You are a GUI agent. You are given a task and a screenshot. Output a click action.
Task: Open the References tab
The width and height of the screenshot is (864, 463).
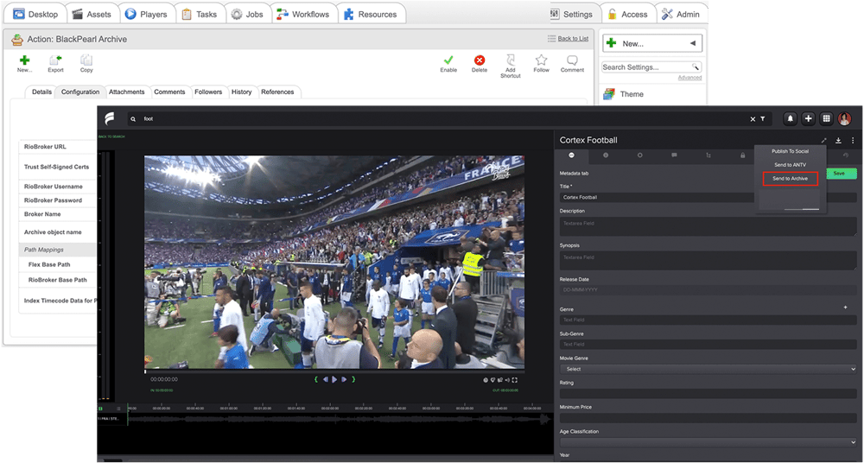point(277,92)
